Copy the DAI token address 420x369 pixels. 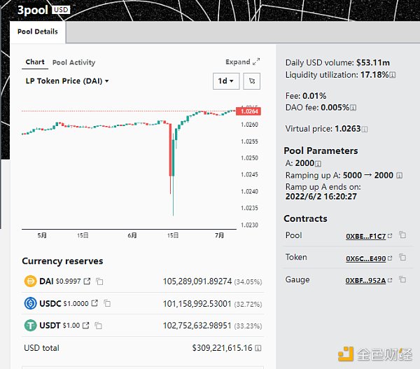pyautogui.click(x=99, y=281)
